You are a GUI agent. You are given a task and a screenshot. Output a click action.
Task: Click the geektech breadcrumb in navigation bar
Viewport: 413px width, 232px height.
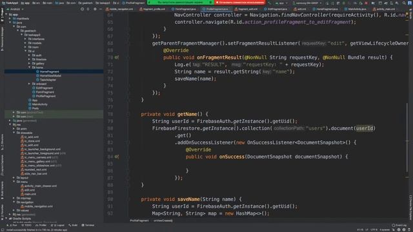coord(86,3)
